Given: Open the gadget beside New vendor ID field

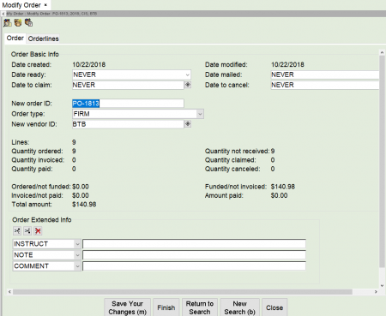Looking at the screenshot, I should pyautogui.click(x=188, y=124).
